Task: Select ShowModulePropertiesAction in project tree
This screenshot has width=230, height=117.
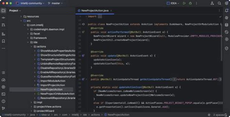Action: tap(58, 51)
